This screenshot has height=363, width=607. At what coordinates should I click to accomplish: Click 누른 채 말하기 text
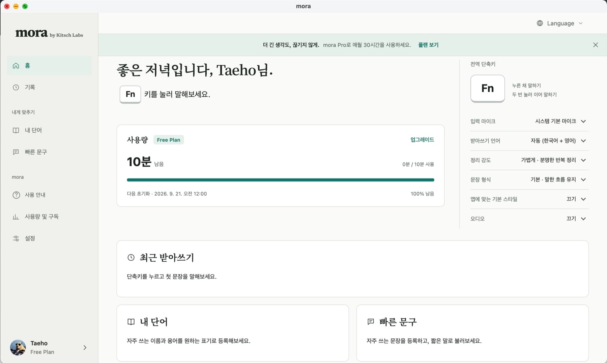tap(526, 86)
